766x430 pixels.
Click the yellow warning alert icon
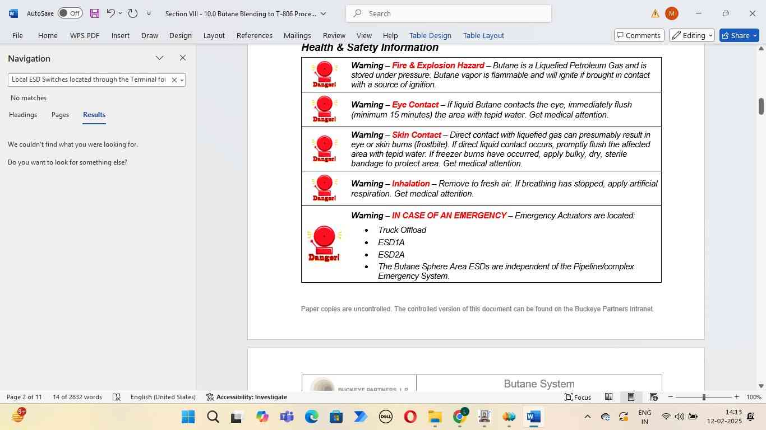click(655, 13)
